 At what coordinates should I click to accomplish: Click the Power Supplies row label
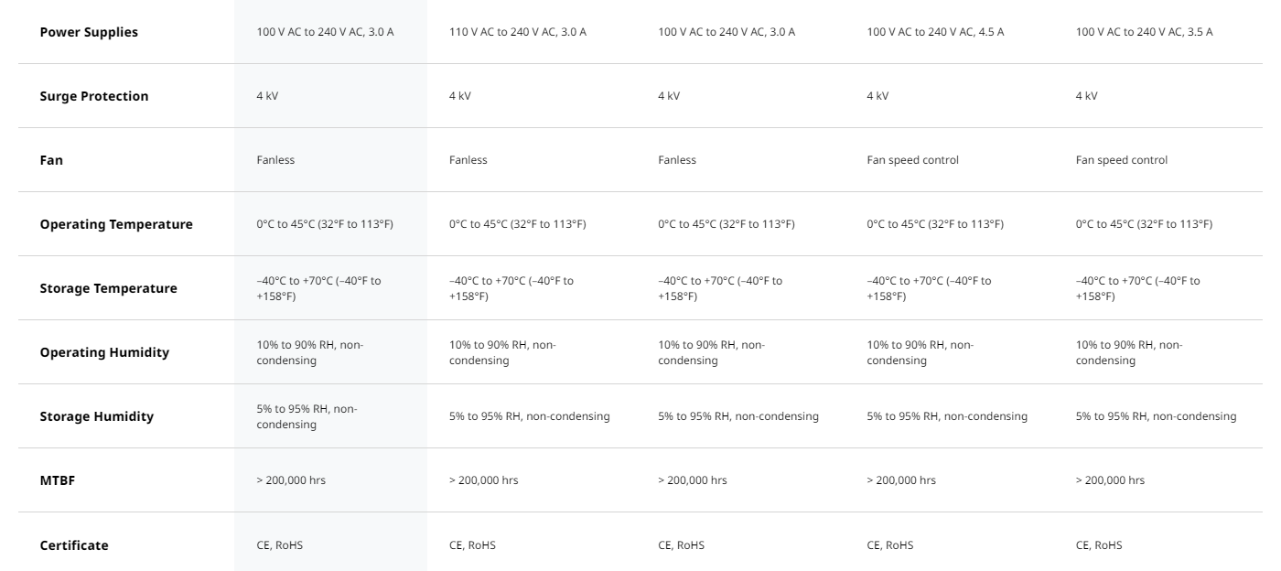click(x=89, y=32)
